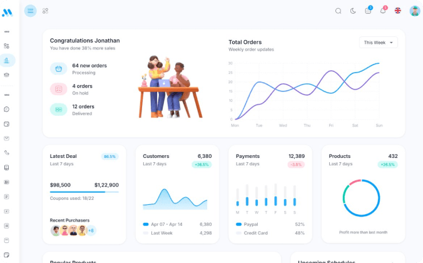
Task: Click the blue basket icon for new orders
Action: [59, 69]
